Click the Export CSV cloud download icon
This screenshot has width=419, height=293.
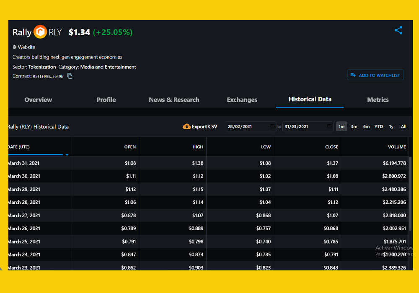click(x=186, y=126)
